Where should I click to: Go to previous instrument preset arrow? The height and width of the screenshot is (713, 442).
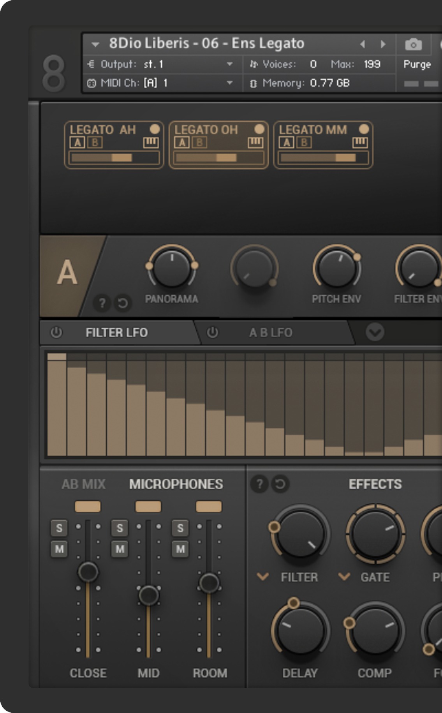tap(363, 44)
